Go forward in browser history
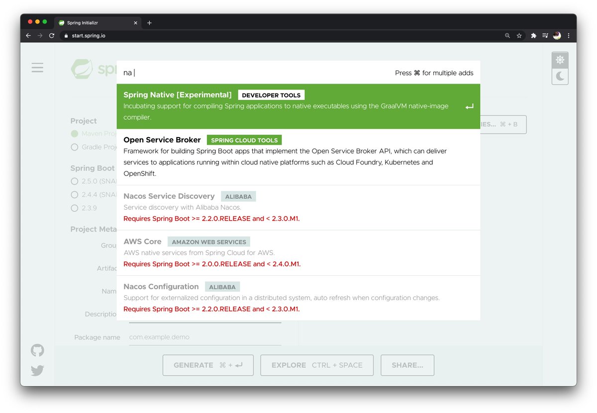 [x=40, y=36]
